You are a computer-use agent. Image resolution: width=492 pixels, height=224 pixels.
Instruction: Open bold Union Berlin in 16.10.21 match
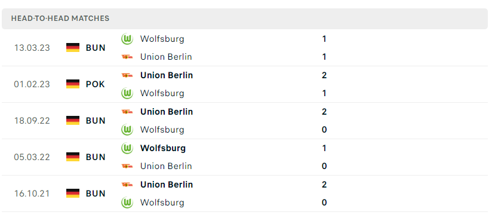pyautogui.click(x=167, y=185)
